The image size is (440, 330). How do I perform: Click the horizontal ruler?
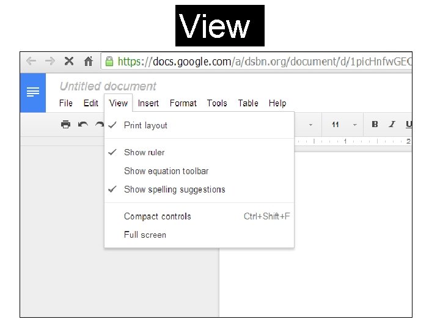(353, 141)
